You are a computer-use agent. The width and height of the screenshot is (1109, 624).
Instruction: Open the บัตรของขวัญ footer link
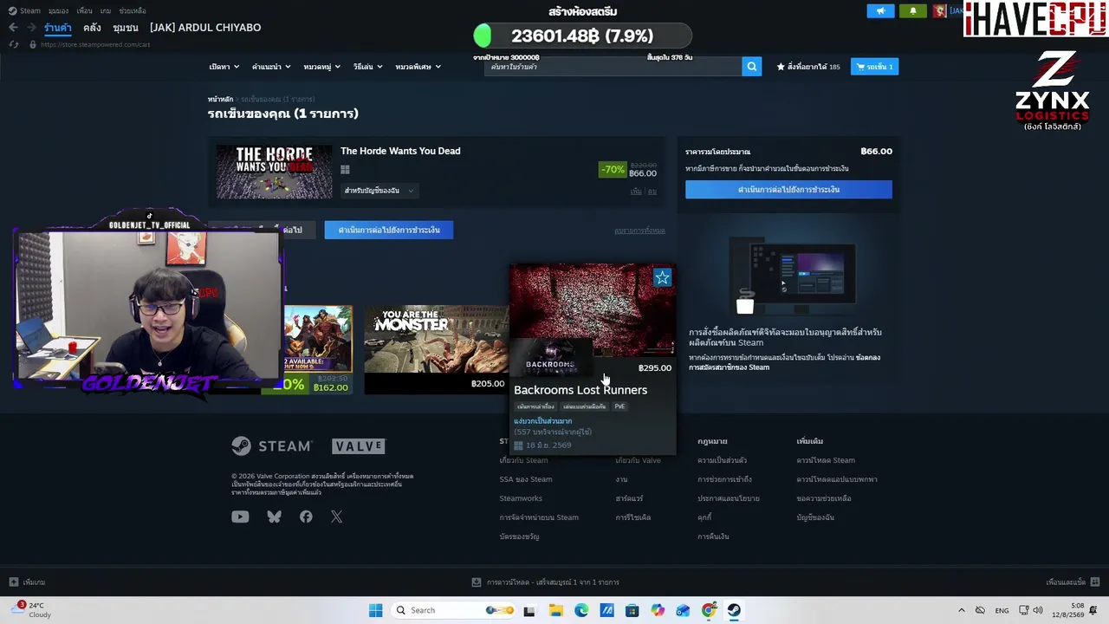(519, 536)
